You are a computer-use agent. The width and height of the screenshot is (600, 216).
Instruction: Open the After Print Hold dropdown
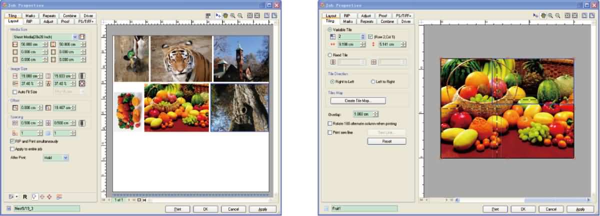(x=65, y=157)
